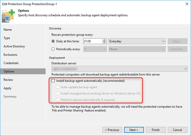191x136 pixels.
Task: Expand the Distribution server dropdown
Action: click(119, 69)
